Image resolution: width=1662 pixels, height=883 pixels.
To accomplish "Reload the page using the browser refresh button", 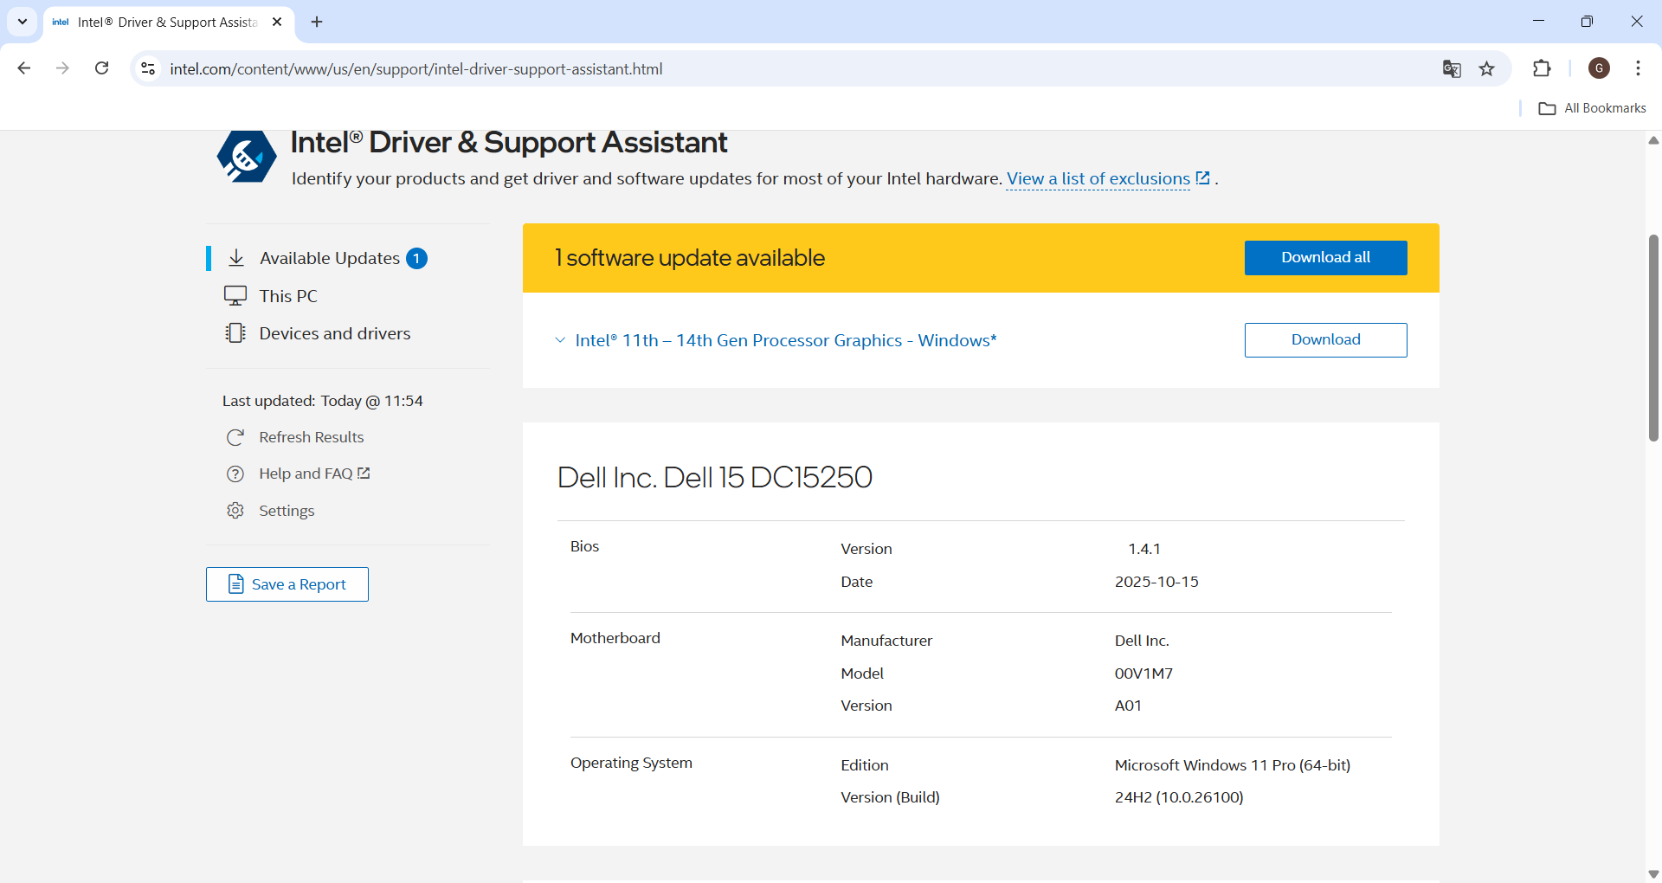I will pos(102,68).
